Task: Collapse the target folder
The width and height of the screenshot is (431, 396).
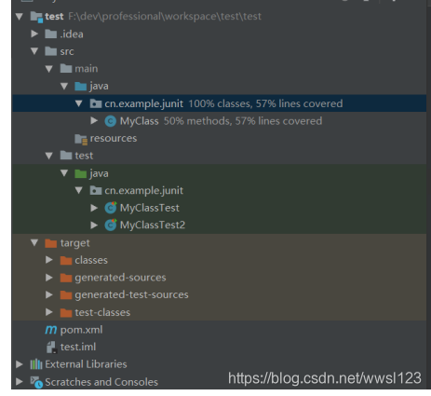Action: click(34, 242)
